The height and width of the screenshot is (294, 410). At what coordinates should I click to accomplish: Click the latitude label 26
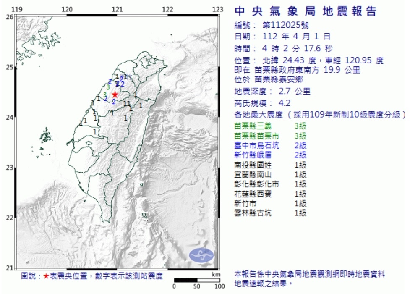[10, 17]
